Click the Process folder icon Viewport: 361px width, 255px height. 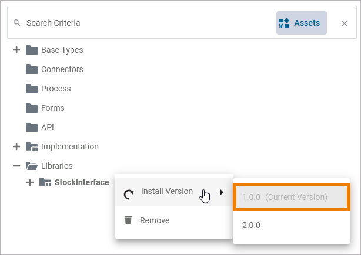click(x=32, y=89)
